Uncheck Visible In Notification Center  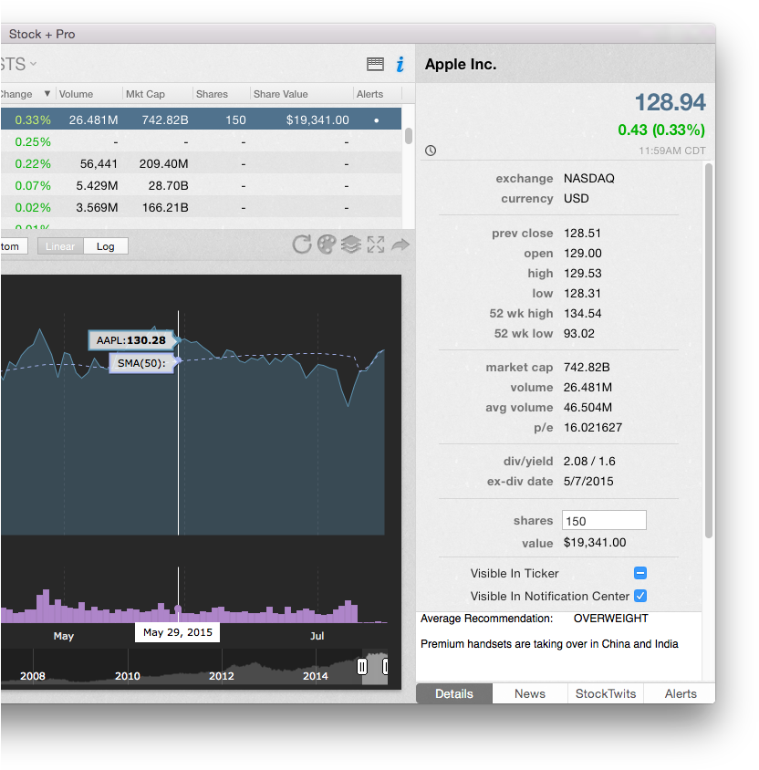coord(640,596)
